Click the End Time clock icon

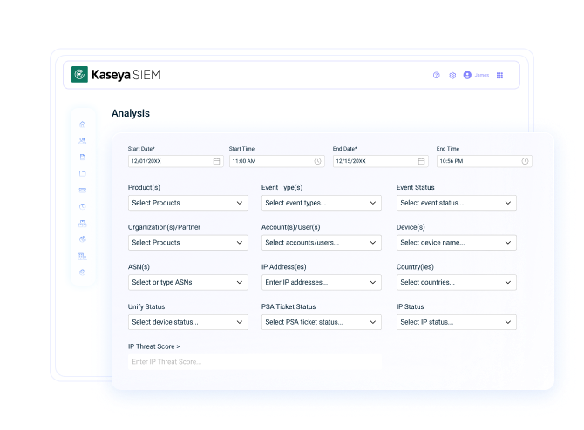pos(525,161)
